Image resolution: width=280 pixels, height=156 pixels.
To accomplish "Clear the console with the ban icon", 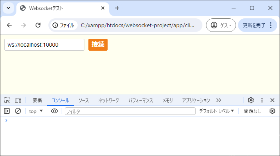I will click(18, 111).
